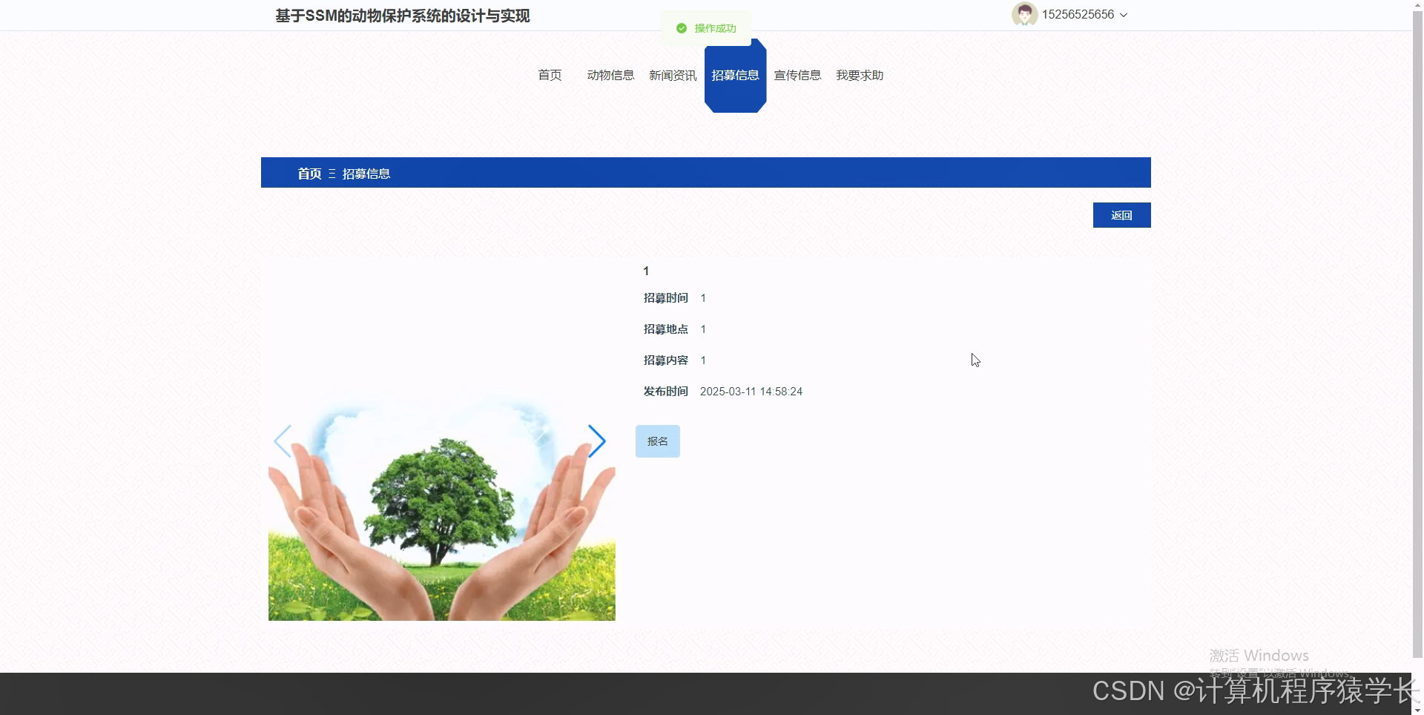Click the user avatar in the top bar
This screenshot has height=715, width=1424.
(x=1024, y=14)
